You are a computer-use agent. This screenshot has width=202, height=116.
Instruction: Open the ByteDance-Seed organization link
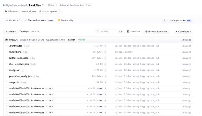(x=16, y=5)
